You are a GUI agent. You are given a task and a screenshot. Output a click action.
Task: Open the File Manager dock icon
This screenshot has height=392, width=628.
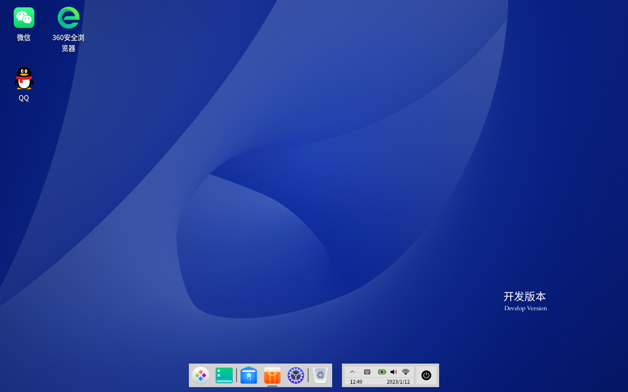click(224, 375)
